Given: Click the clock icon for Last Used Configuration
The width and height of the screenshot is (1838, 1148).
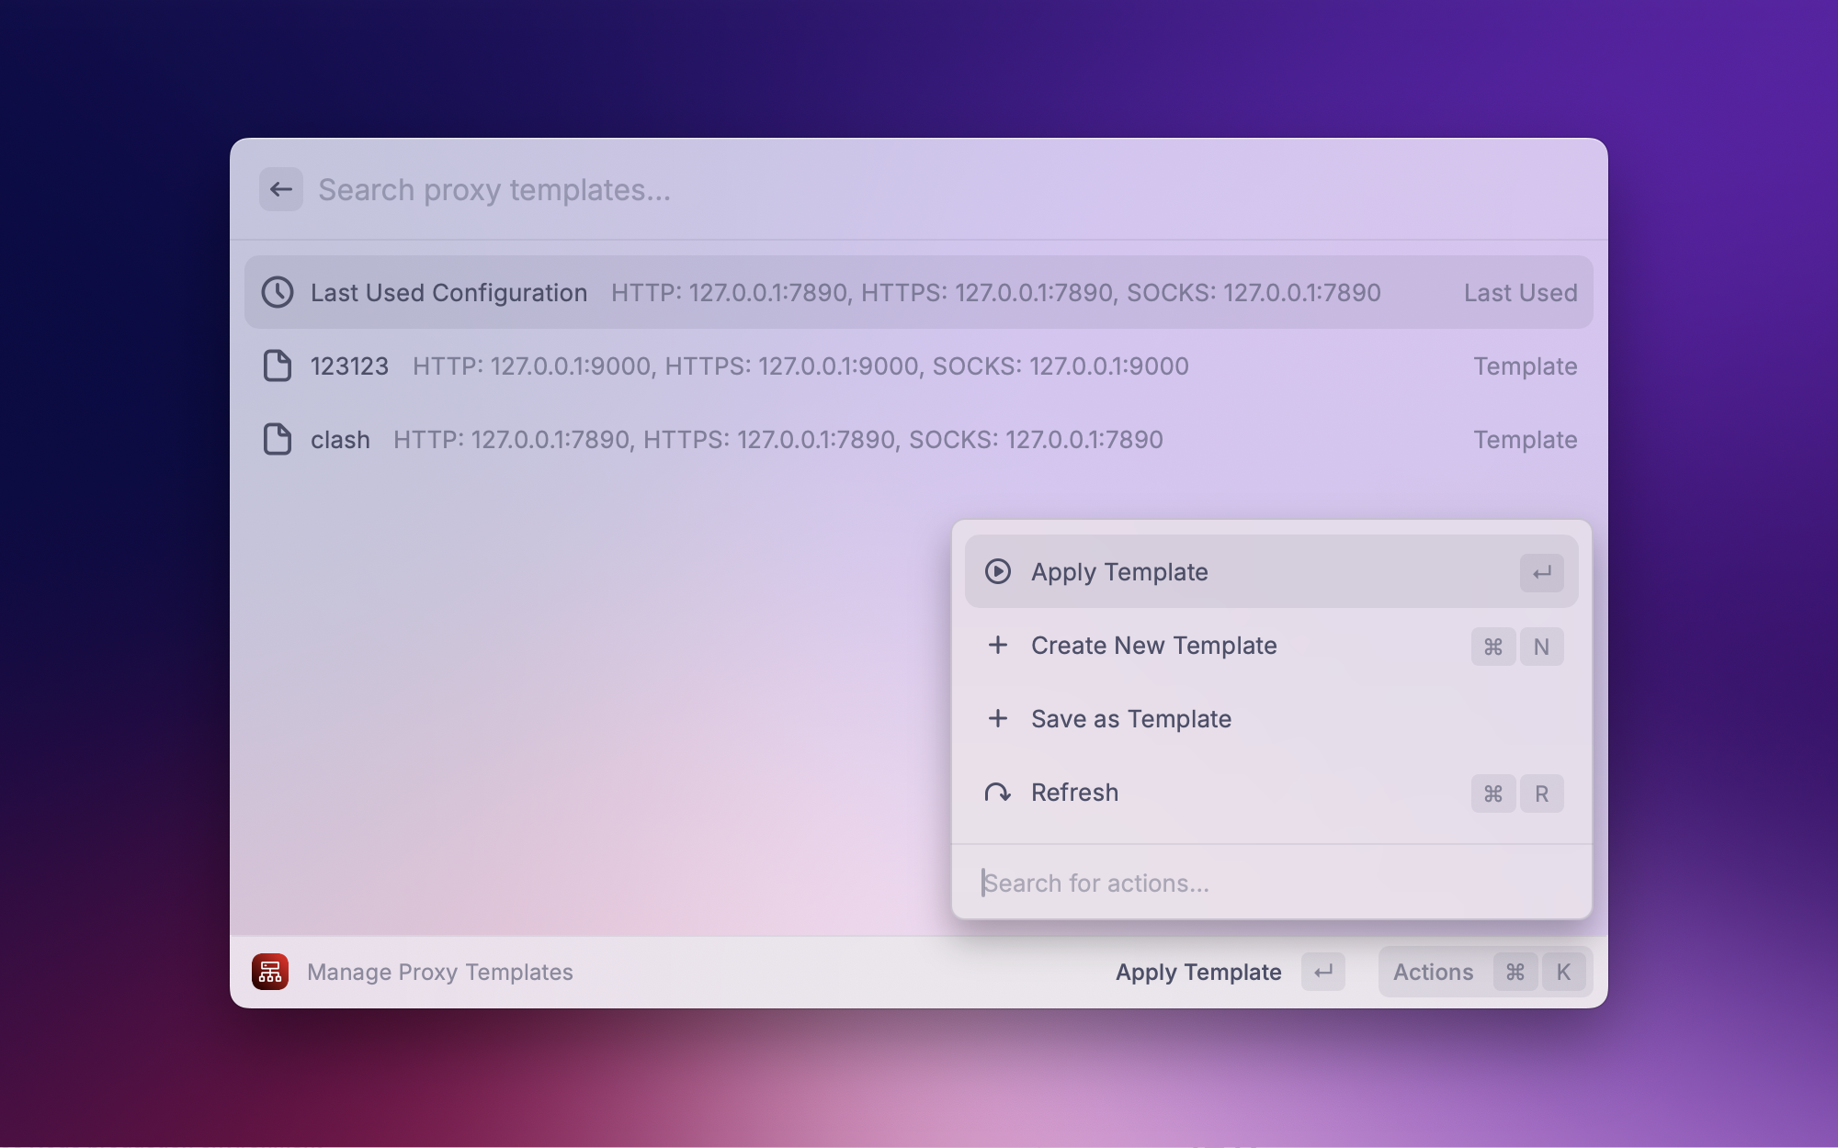Looking at the screenshot, I should click(278, 292).
